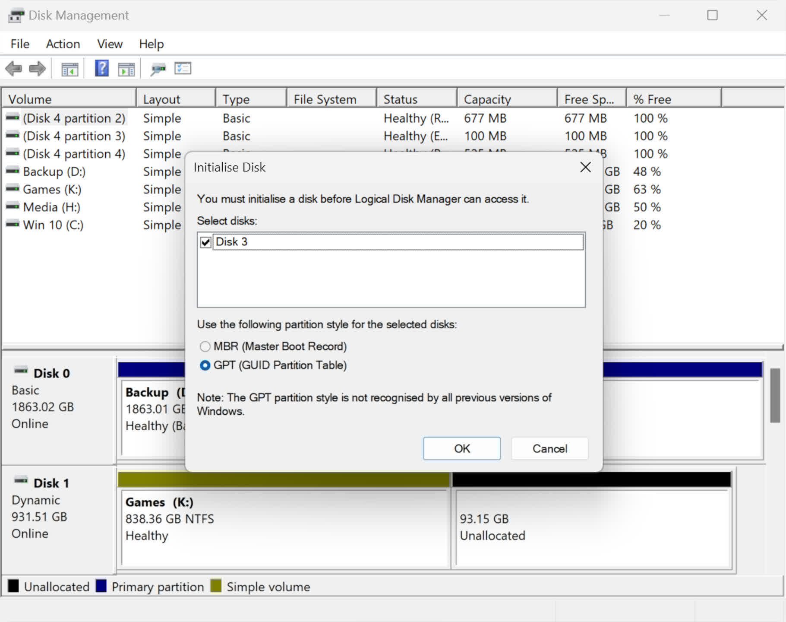Click the '63 %' free value for Games

tap(647, 189)
